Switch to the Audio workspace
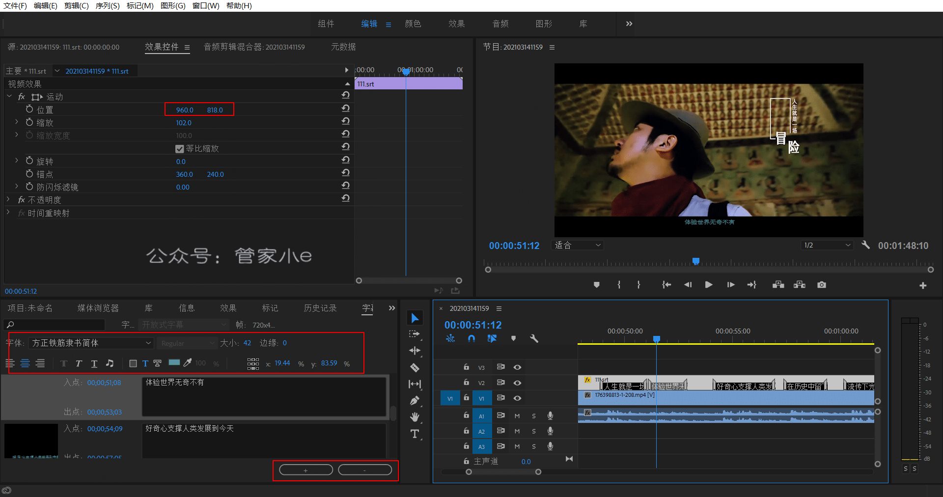 [500, 24]
